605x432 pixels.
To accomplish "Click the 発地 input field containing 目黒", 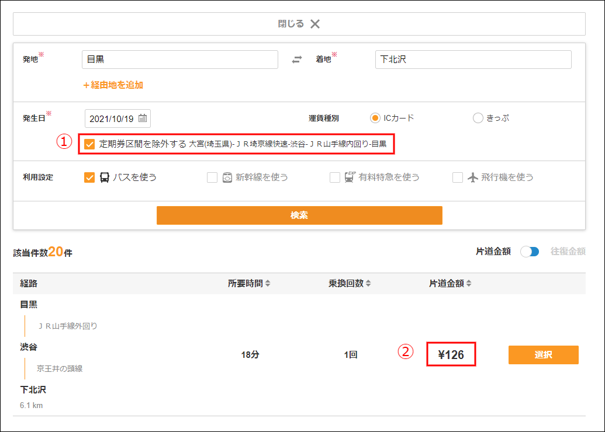I will pyautogui.click(x=179, y=60).
